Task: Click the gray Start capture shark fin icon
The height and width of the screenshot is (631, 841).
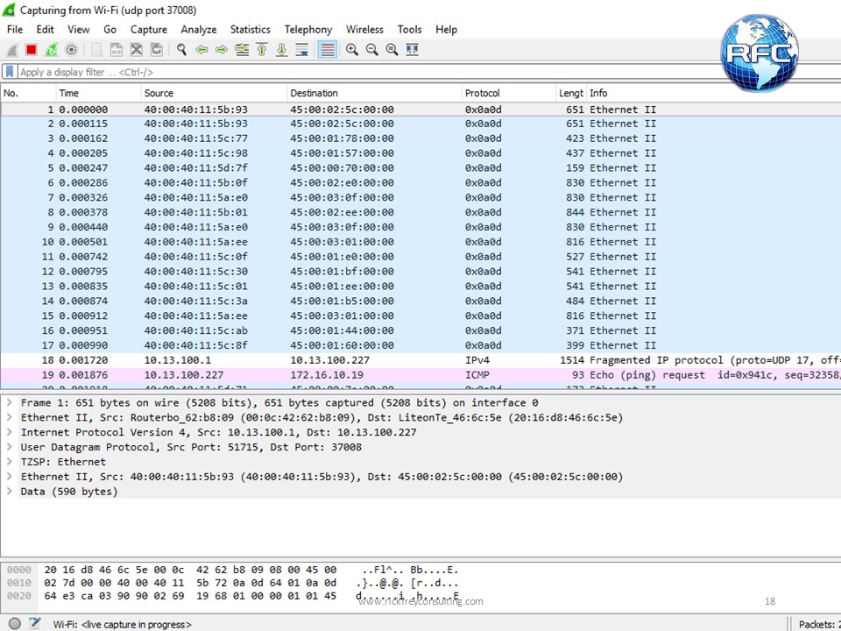Action: (x=11, y=51)
